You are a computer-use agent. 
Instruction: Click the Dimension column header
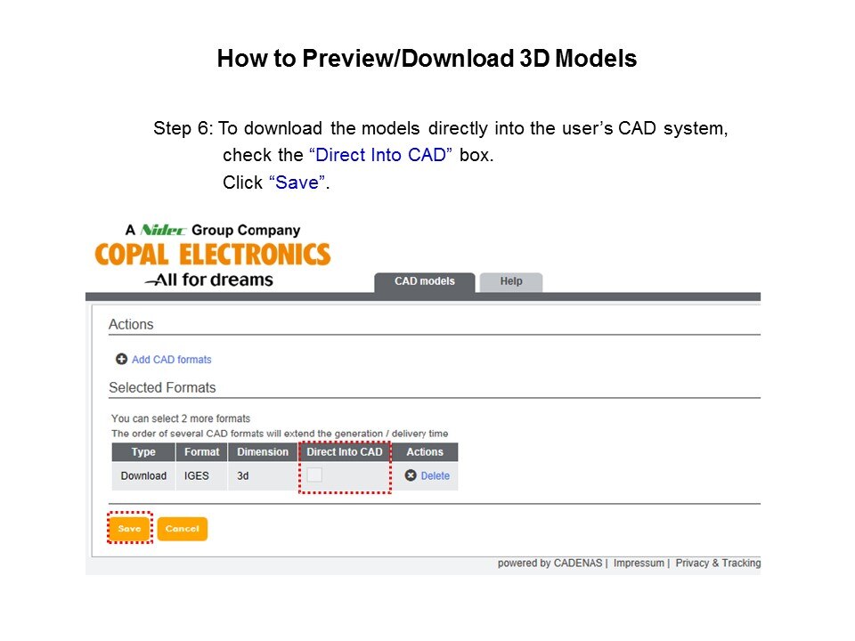(x=263, y=452)
